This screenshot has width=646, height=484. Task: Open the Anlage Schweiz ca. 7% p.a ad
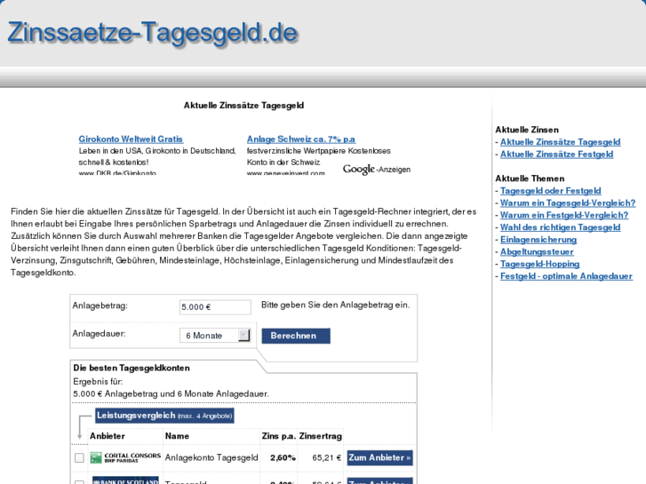pos(300,139)
